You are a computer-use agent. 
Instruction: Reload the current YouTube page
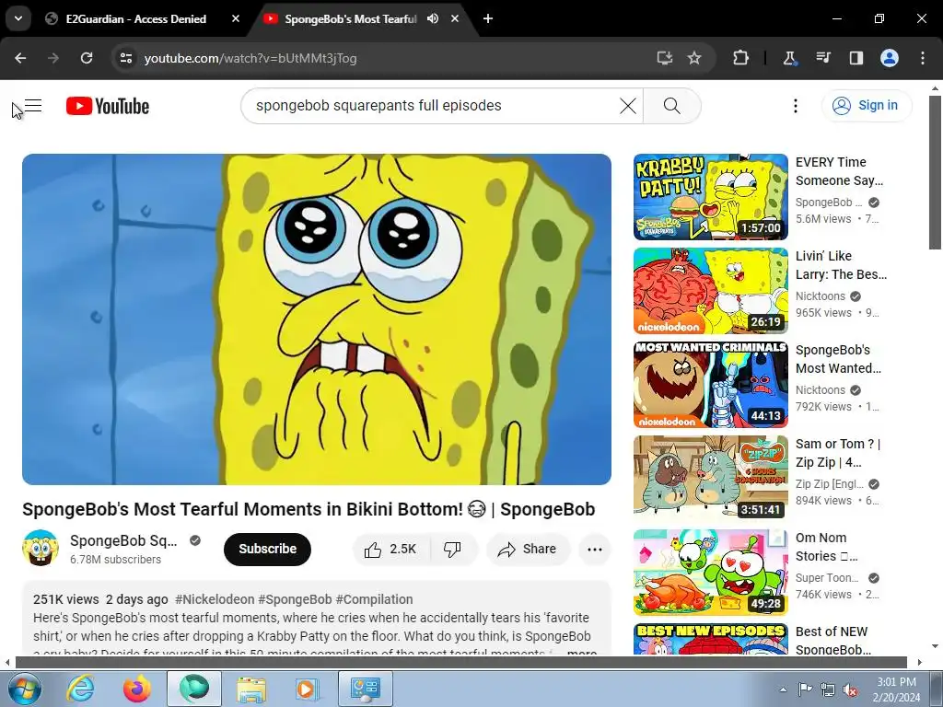click(x=87, y=58)
